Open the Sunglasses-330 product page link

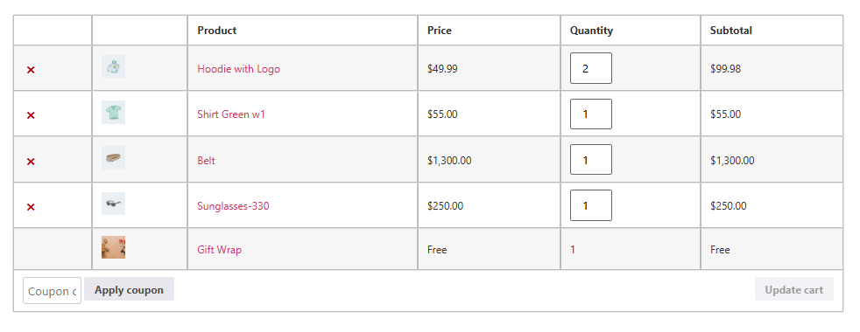[x=233, y=206]
